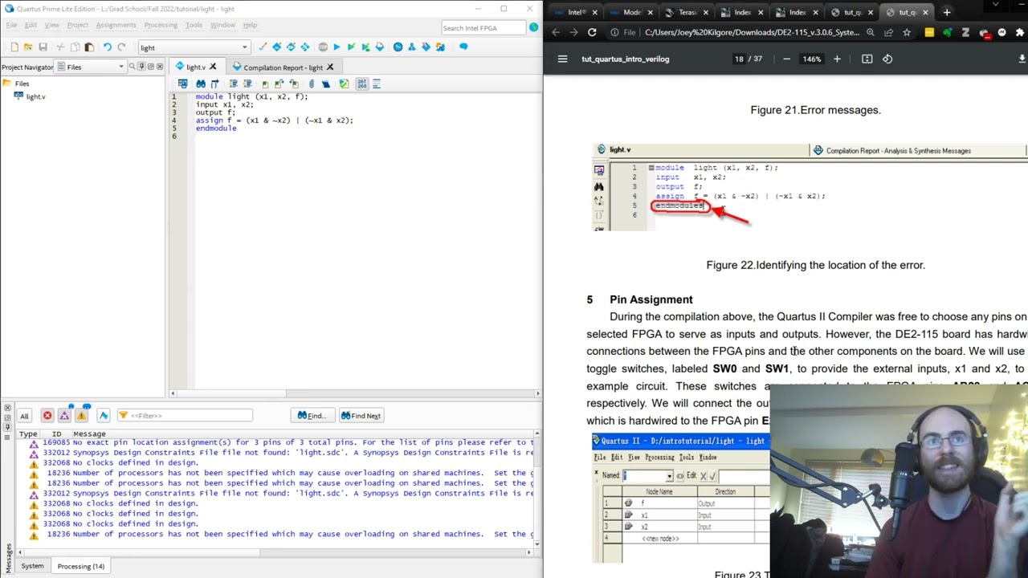Reload the browser page
This screenshot has width=1028, height=578.
(592, 32)
